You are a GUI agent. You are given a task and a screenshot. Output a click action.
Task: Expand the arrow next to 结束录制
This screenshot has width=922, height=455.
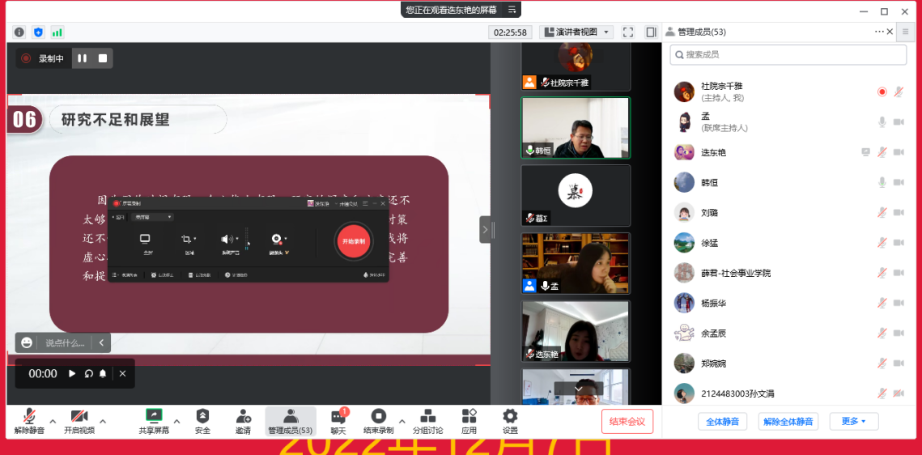pyautogui.click(x=403, y=421)
